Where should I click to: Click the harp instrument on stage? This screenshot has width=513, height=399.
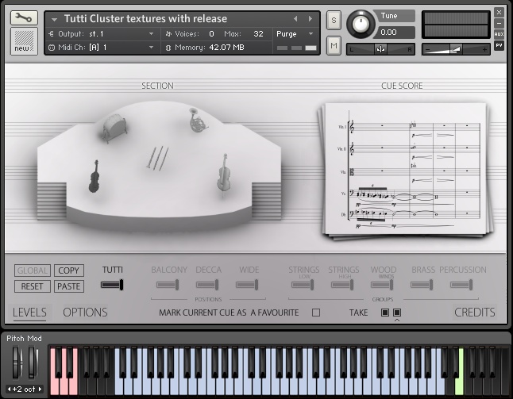point(115,127)
